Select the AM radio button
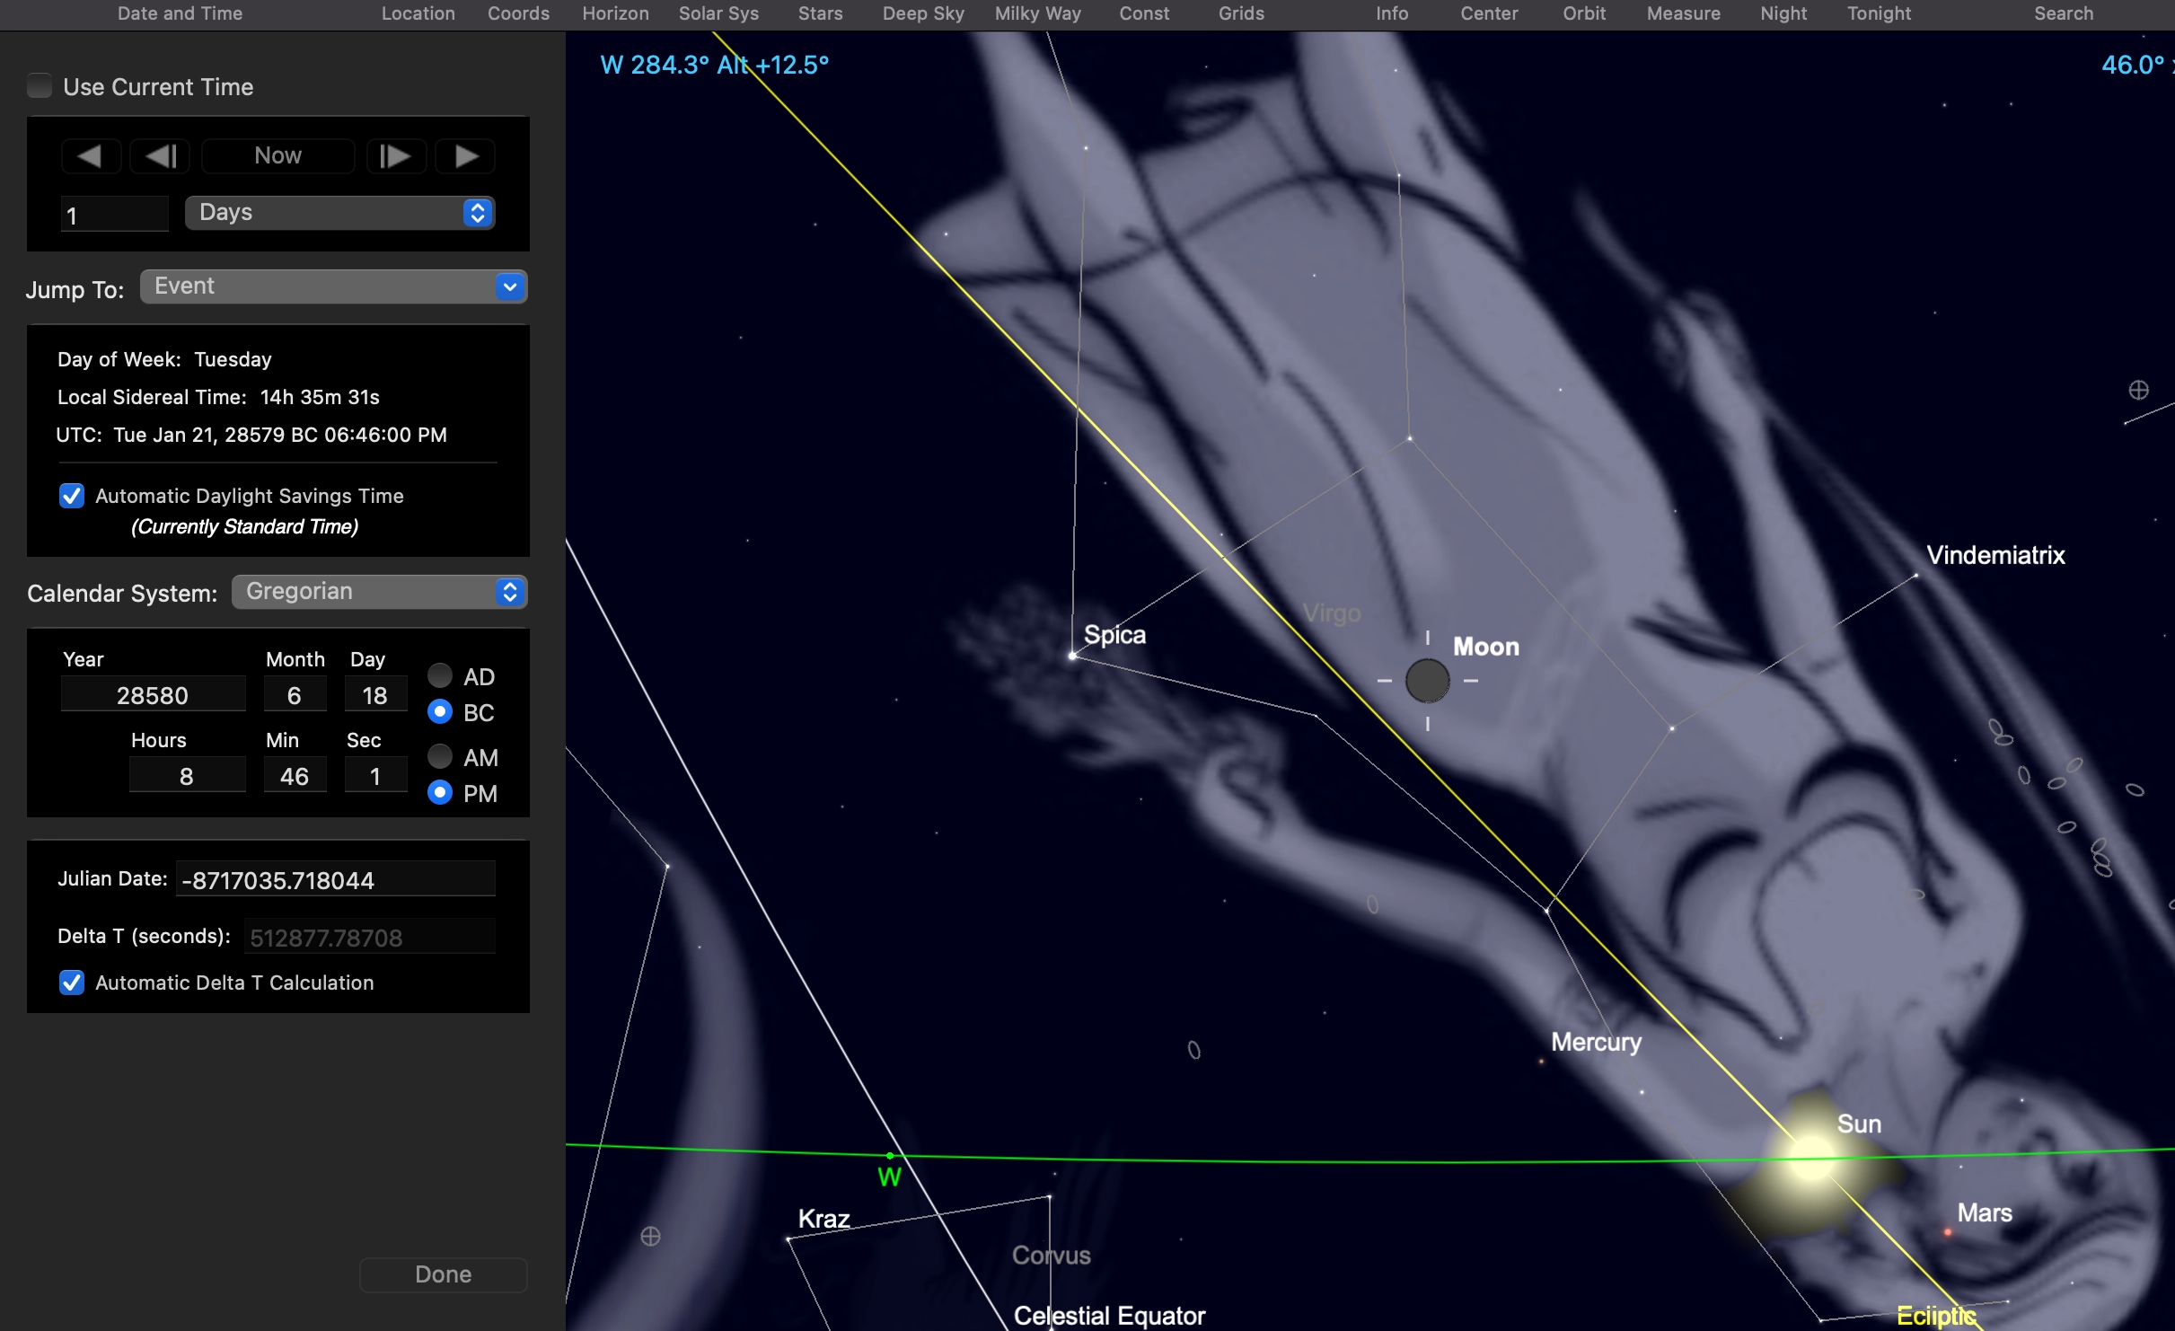This screenshot has width=2175, height=1331. [x=440, y=757]
